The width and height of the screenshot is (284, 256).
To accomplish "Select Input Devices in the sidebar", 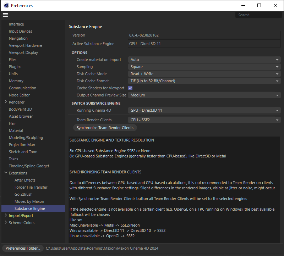I will point(21,31).
